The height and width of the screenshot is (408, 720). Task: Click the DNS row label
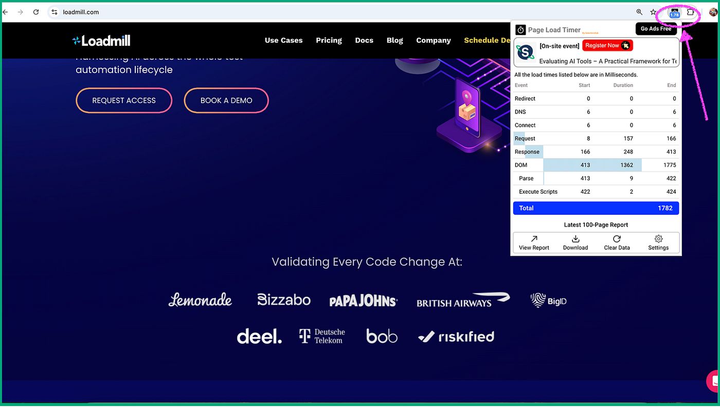click(520, 112)
